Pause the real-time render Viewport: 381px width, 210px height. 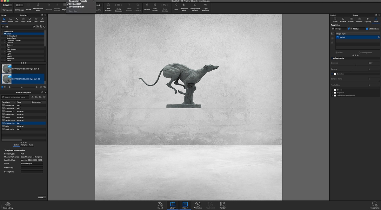click(29, 7)
